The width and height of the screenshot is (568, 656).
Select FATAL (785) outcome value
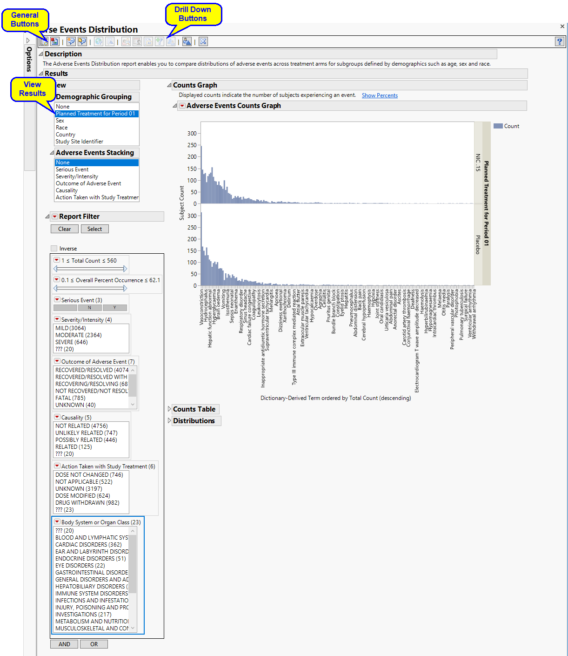(x=91, y=398)
